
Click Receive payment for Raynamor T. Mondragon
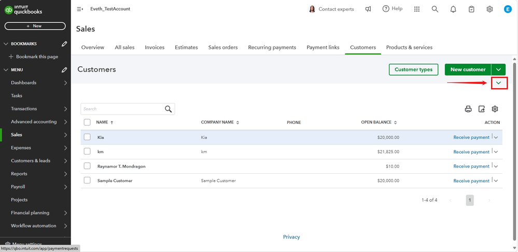[471, 166]
